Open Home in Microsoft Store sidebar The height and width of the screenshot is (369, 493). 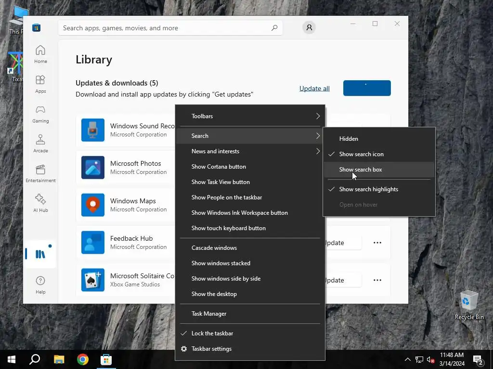tap(40, 54)
